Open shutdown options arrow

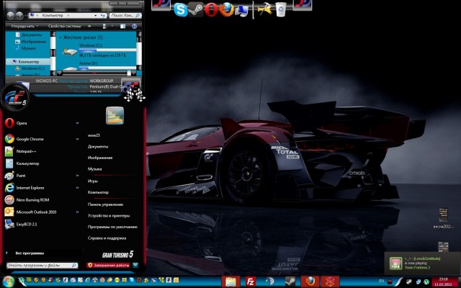click(x=135, y=265)
